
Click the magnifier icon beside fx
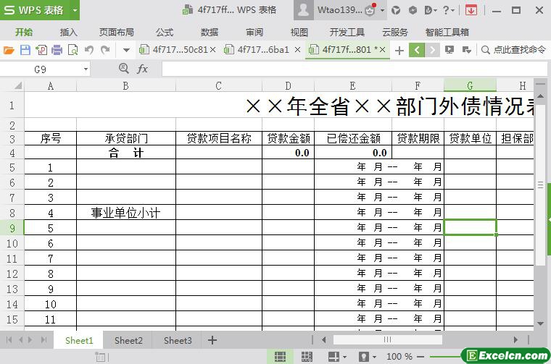(x=124, y=68)
